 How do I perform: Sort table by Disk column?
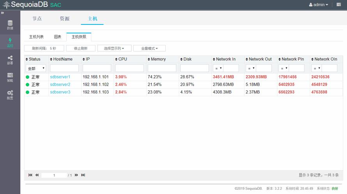186,59
